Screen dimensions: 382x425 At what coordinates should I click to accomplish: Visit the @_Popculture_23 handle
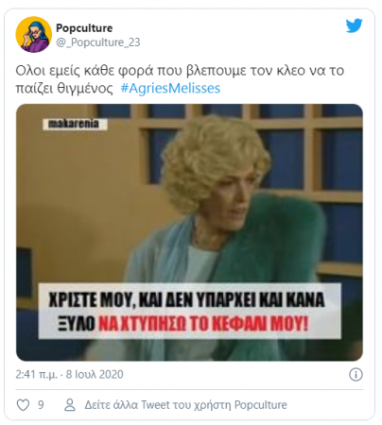(98, 42)
